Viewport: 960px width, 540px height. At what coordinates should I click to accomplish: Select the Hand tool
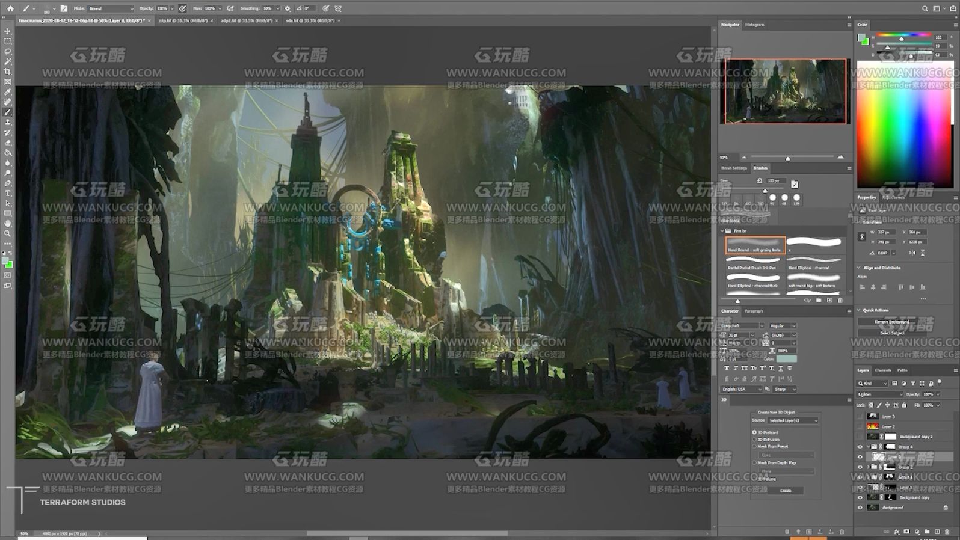8,223
